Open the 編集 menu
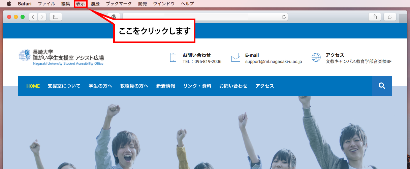 pos(66,4)
